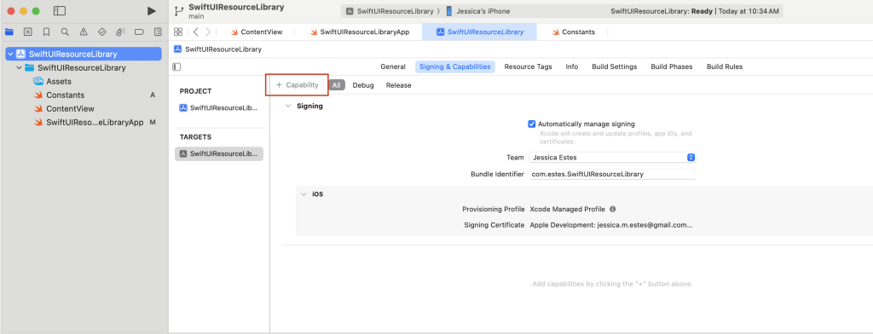
Task: Uncheck Automatically manage signing
Action: pos(532,124)
